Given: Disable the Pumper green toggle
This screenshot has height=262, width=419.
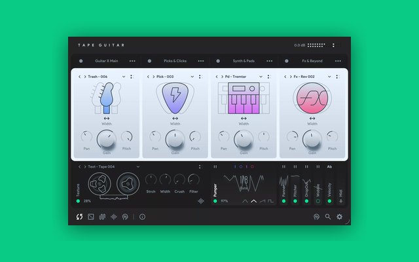Looking at the screenshot, I should point(215,201).
